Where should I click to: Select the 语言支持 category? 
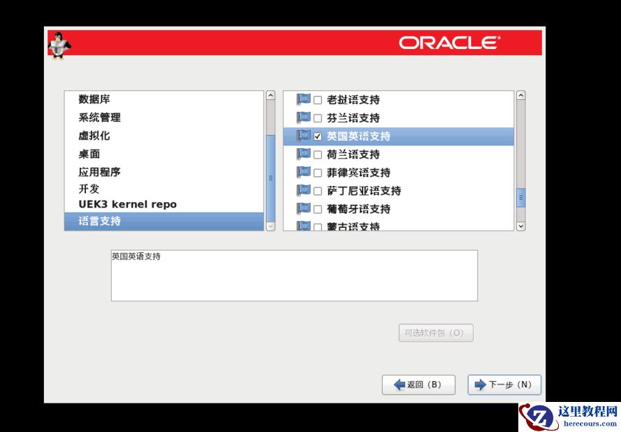[164, 221]
